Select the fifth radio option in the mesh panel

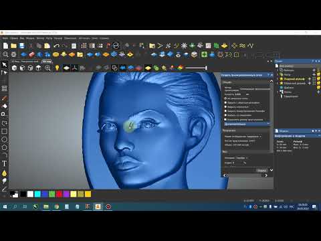click(225, 115)
